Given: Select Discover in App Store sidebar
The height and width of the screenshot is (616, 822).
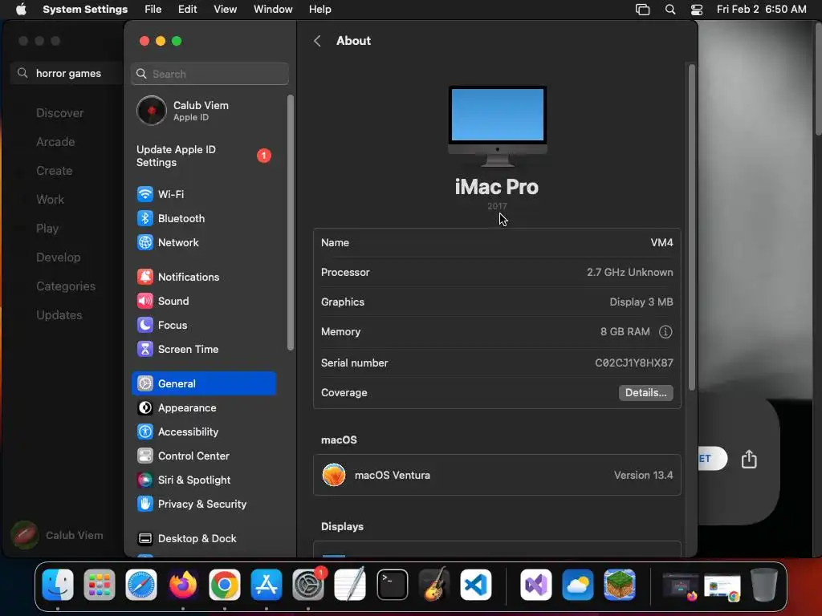Looking at the screenshot, I should click(x=59, y=113).
